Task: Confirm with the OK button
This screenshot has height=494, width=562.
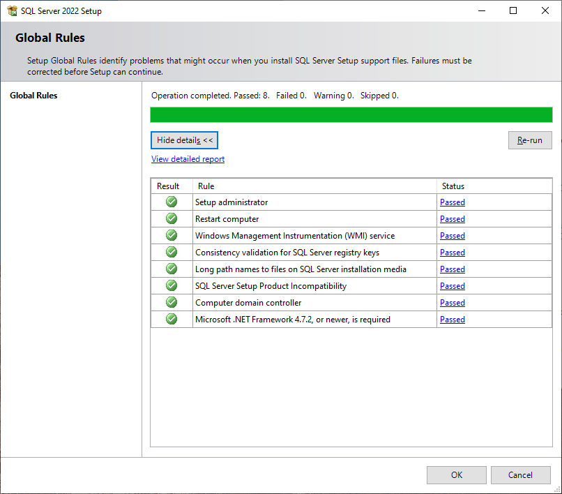Action: pos(456,475)
